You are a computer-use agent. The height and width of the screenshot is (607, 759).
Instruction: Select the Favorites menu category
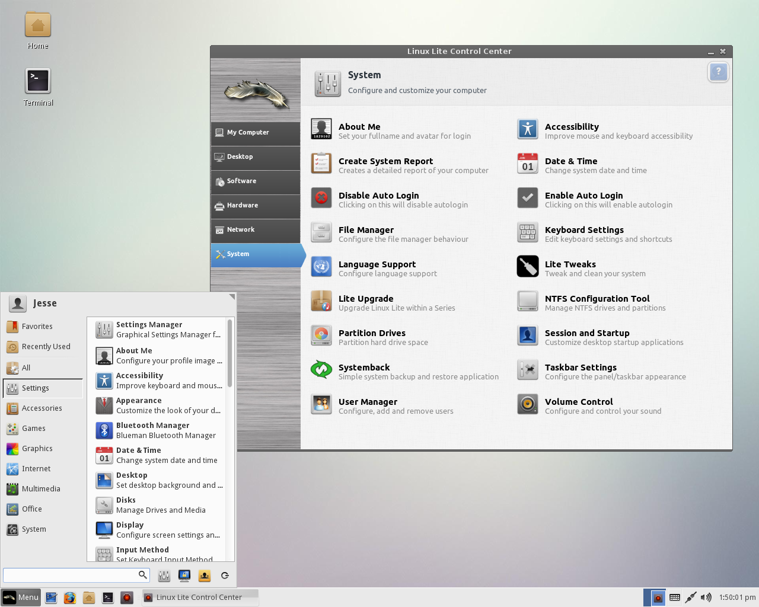click(x=43, y=327)
